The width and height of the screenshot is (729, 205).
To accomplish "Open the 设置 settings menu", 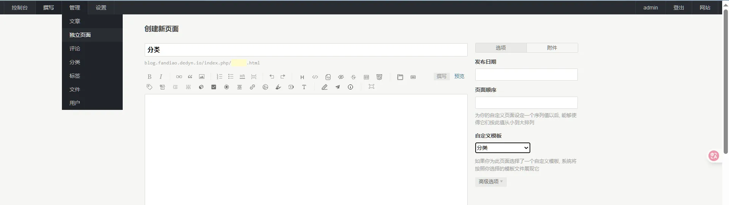I will coord(101,8).
